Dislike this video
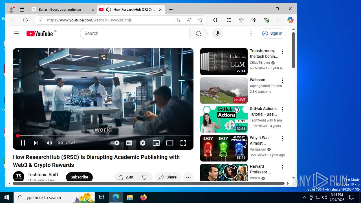Viewport: 361px width, 203px height. [x=145, y=177]
